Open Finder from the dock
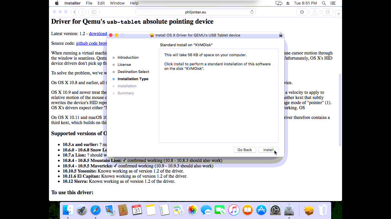Viewport: 391px width, 219px height. pos(68,210)
